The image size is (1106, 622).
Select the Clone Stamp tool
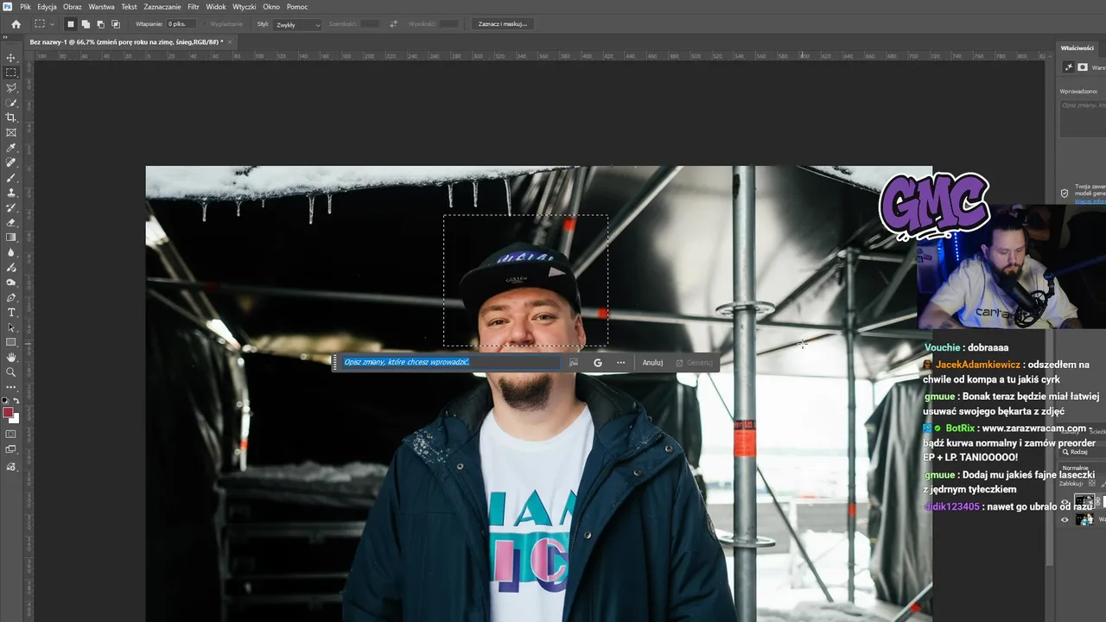[11, 193]
